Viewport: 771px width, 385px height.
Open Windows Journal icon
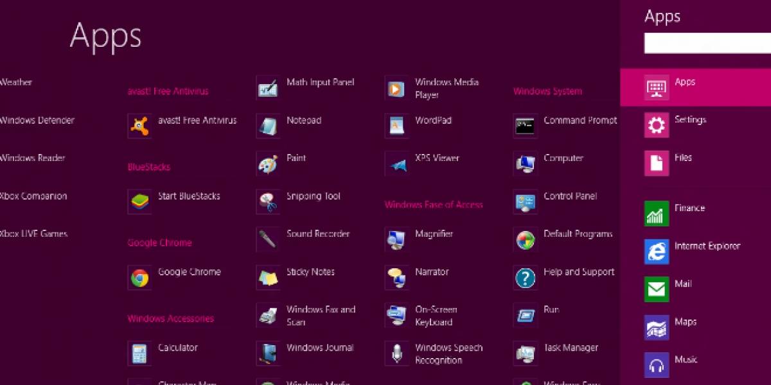point(268,353)
